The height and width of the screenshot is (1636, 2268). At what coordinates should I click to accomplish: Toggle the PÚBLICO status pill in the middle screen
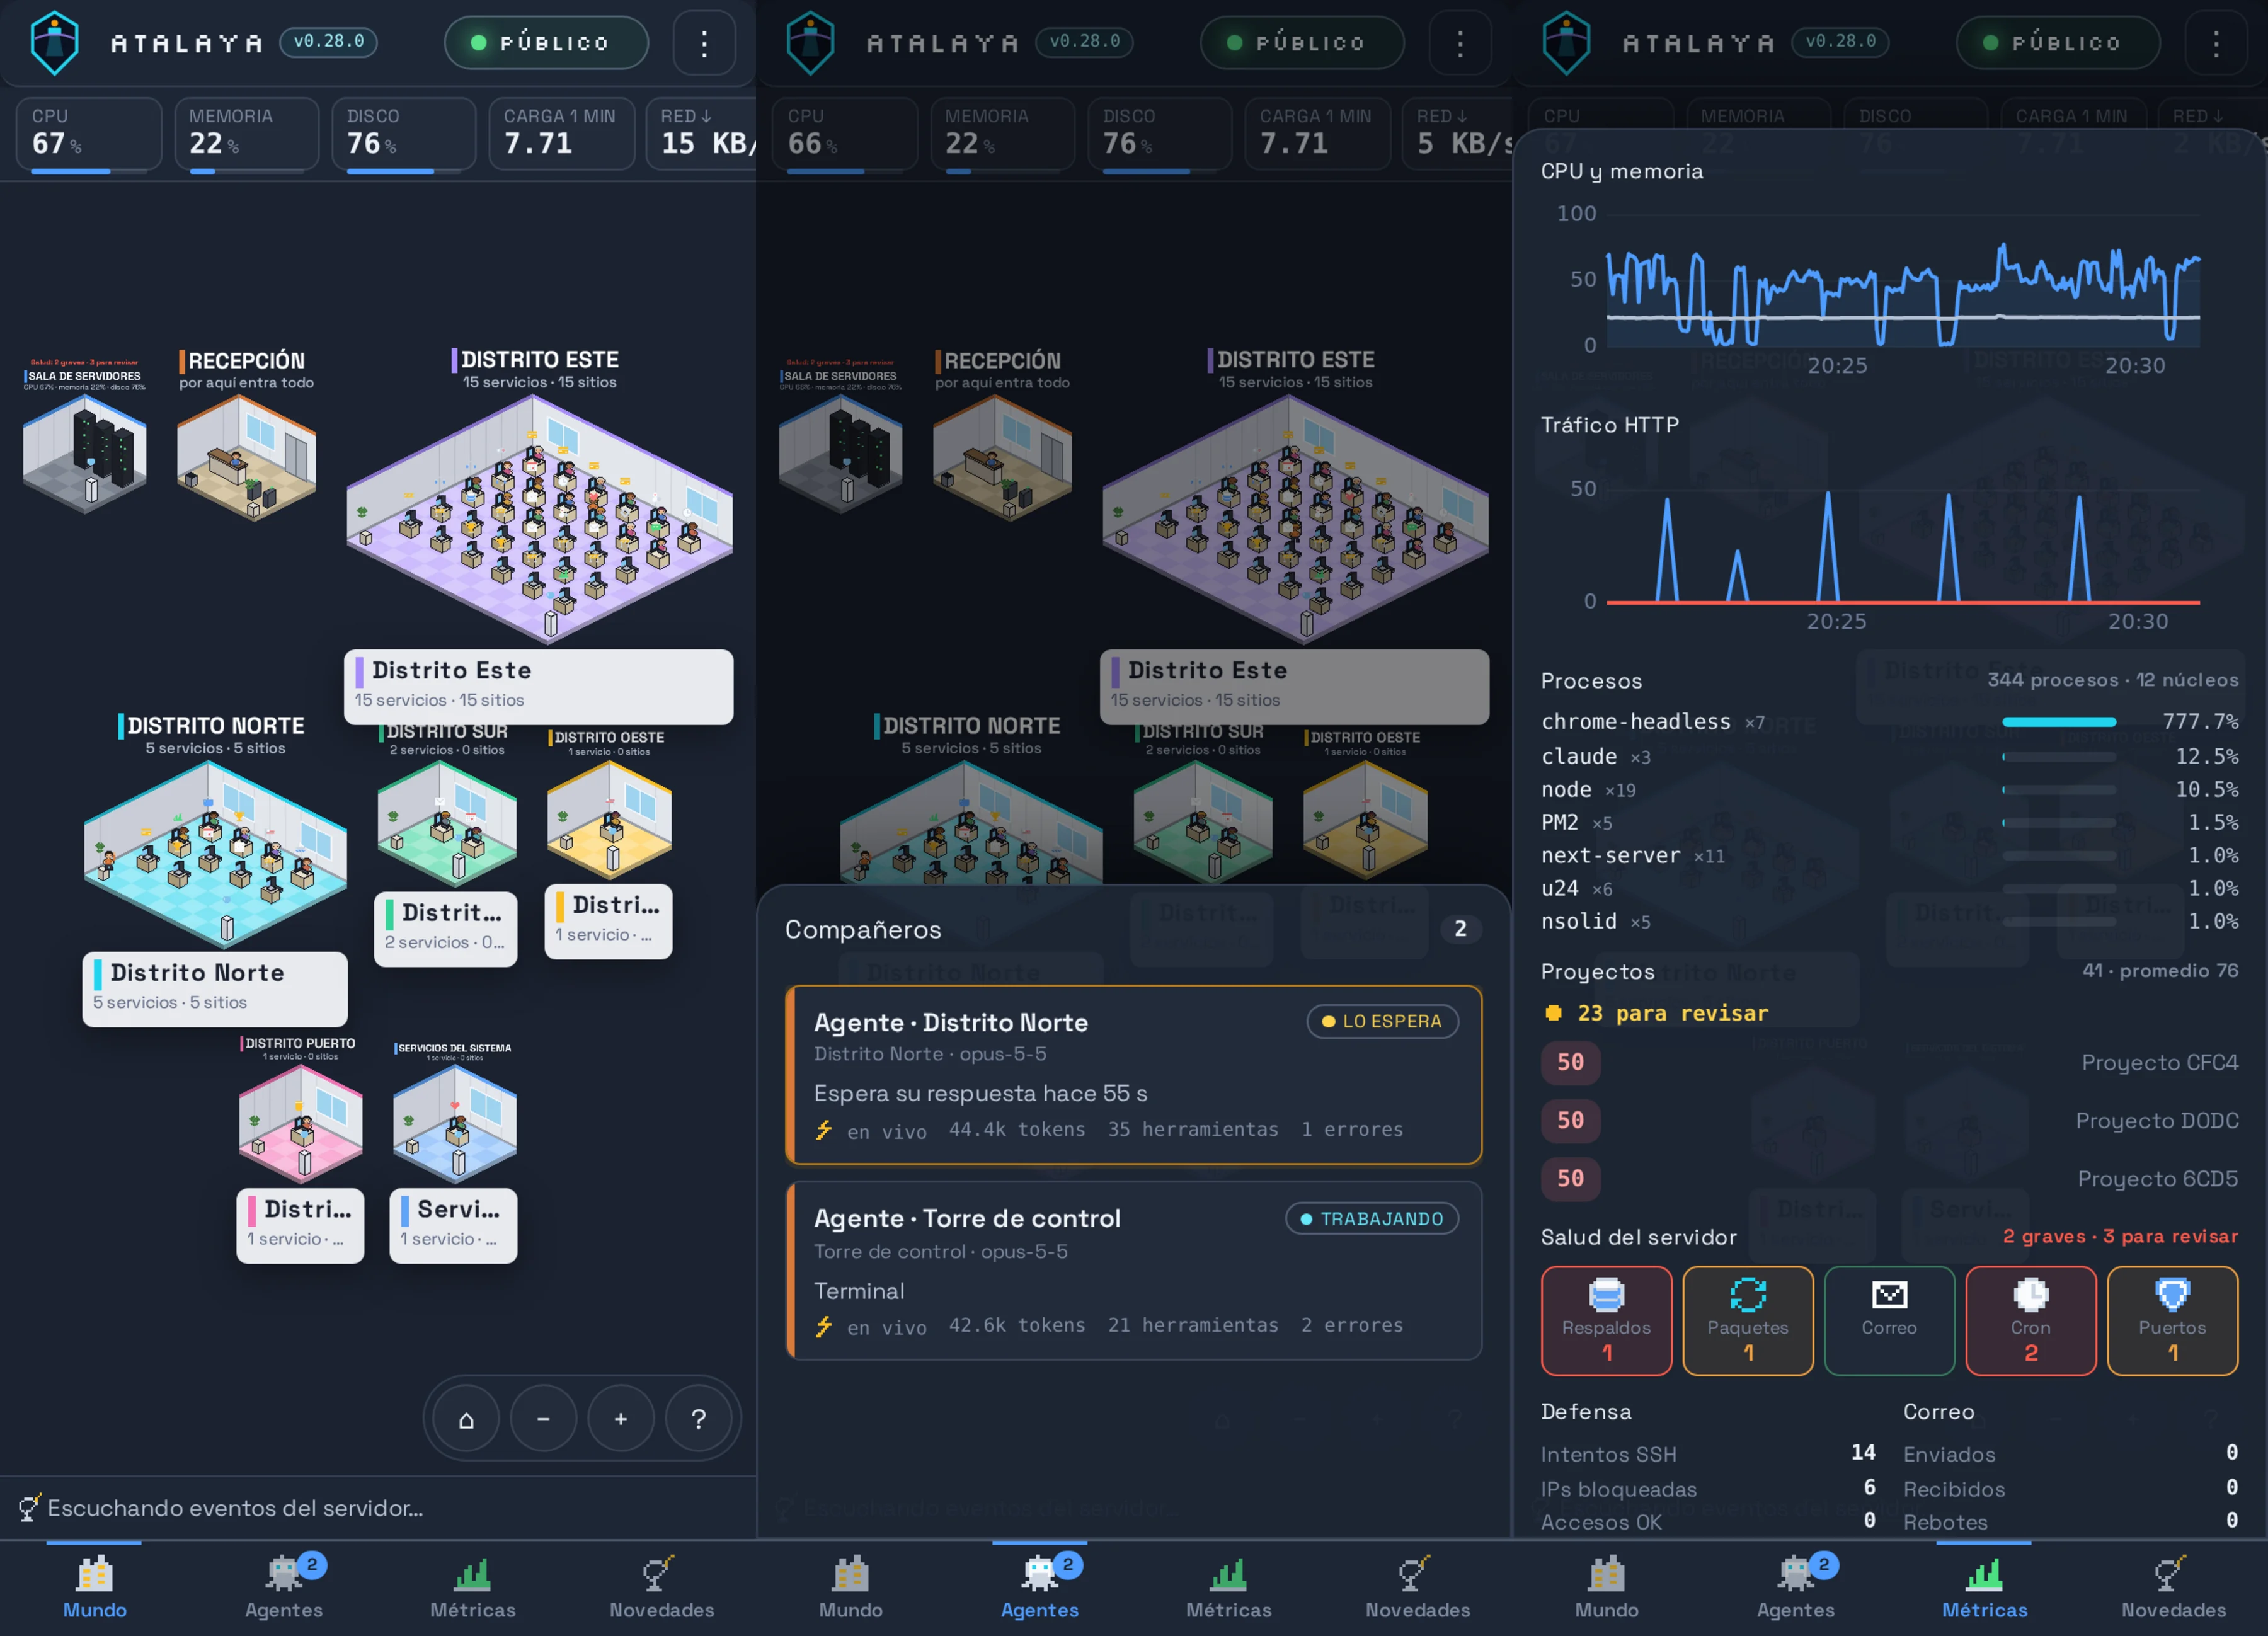tap(1302, 42)
